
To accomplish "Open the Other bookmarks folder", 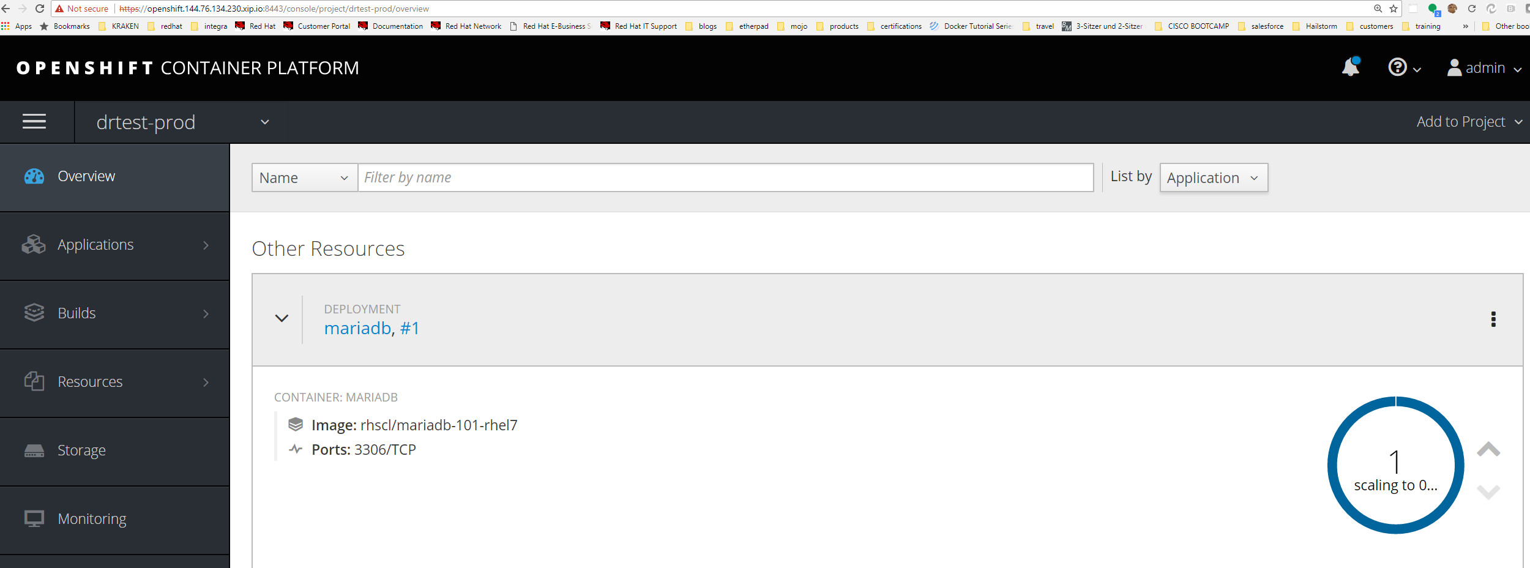I will 1506,26.
